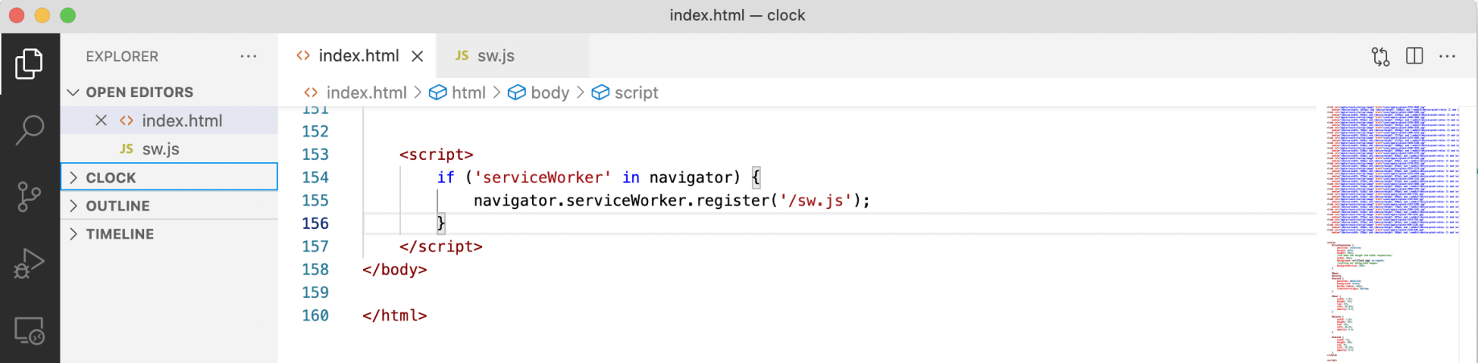The height and width of the screenshot is (363, 1478).
Task: Close the index.html editor tab
Action: click(418, 56)
